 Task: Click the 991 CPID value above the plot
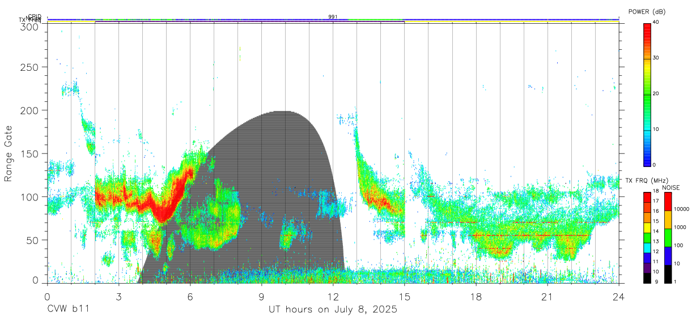[333, 17]
